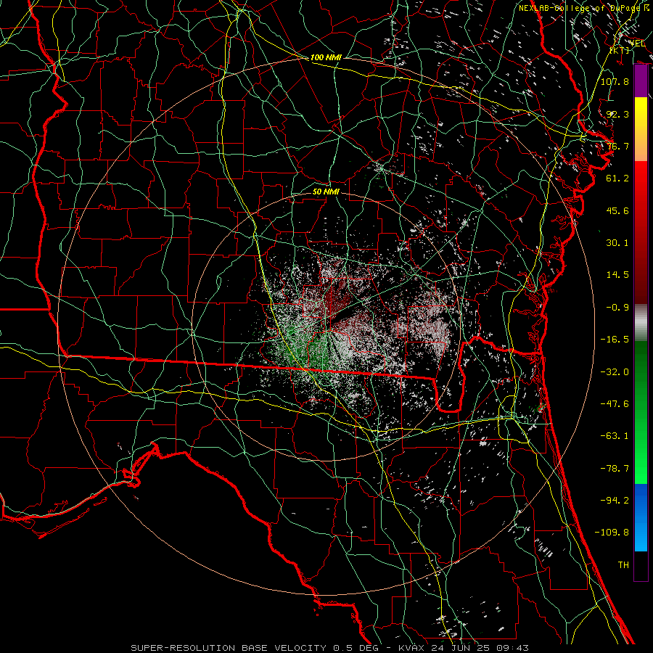The height and width of the screenshot is (653, 653).
Task: Click the gray near-zero segment of the color bar
Action: tap(641, 322)
